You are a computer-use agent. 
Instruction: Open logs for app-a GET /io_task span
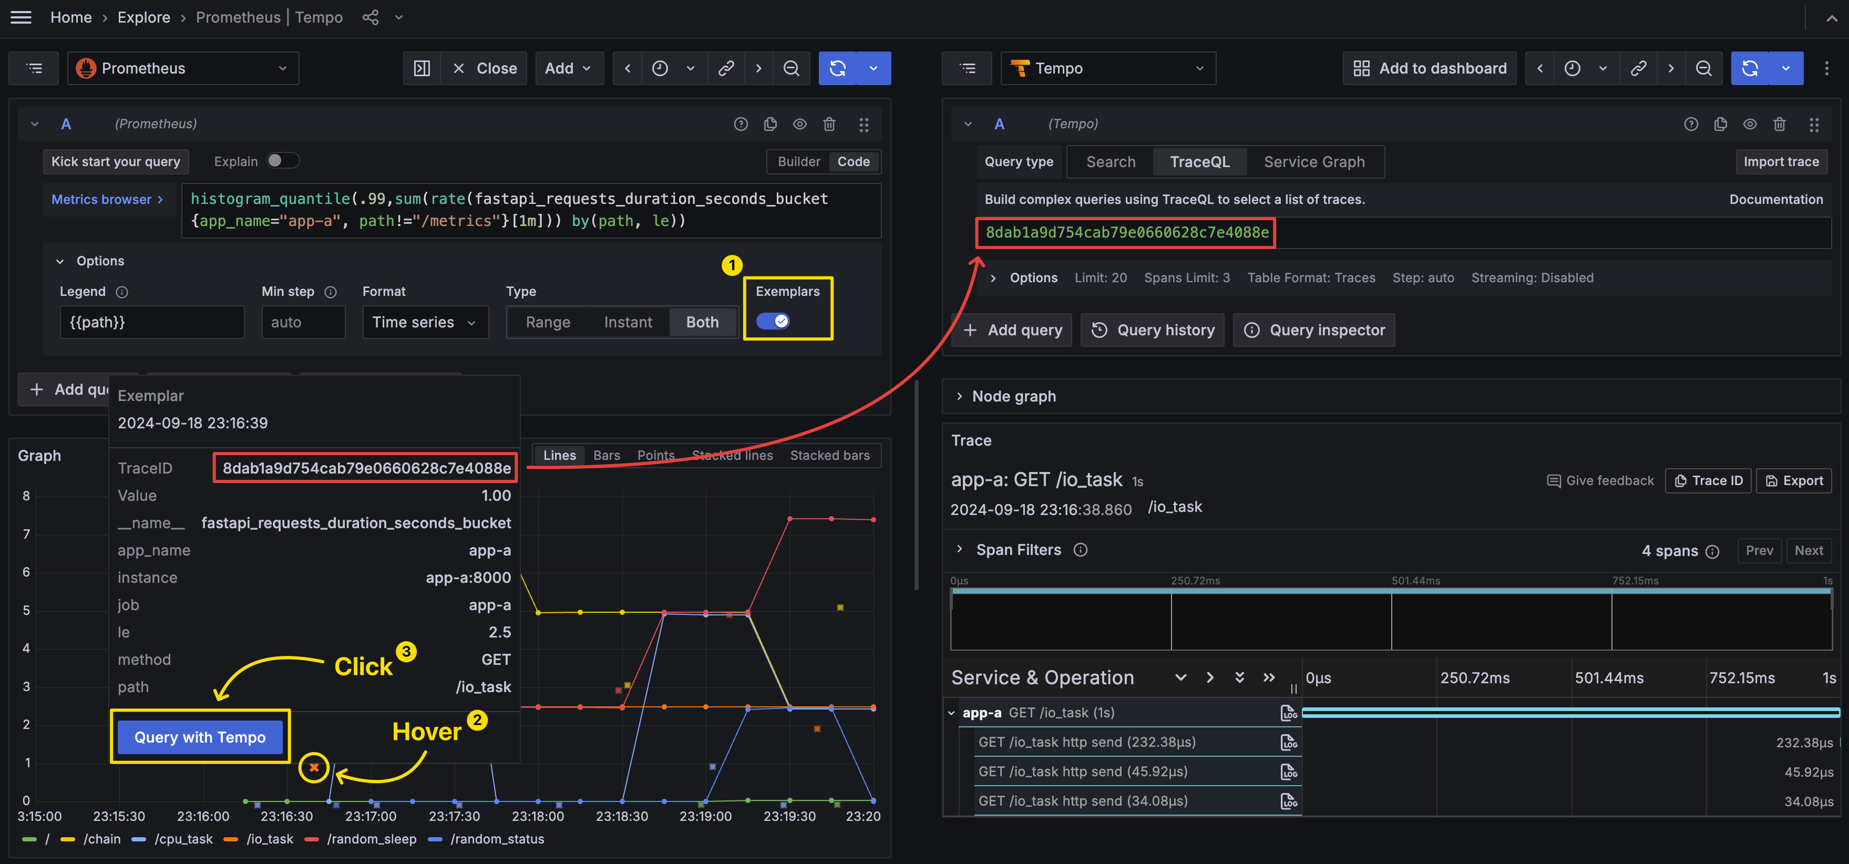coord(1288,713)
